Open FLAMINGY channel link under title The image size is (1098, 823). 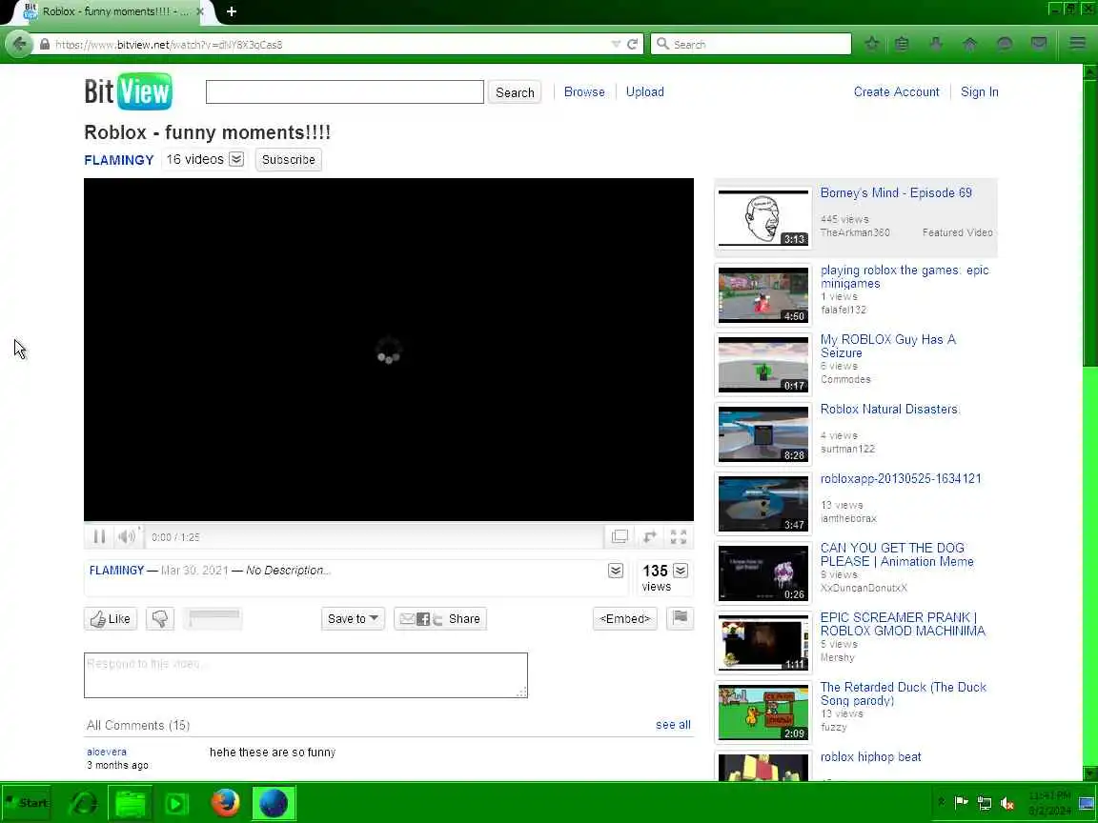pos(119,160)
